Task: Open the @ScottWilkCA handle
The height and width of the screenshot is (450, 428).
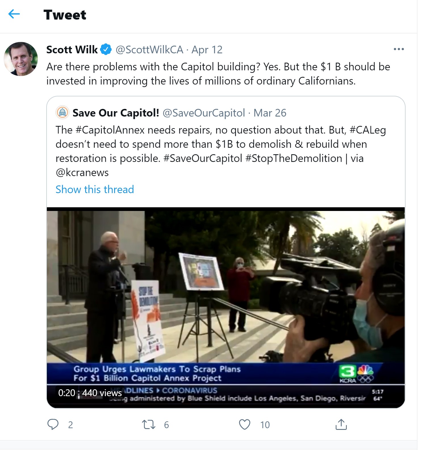Action: 149,50
